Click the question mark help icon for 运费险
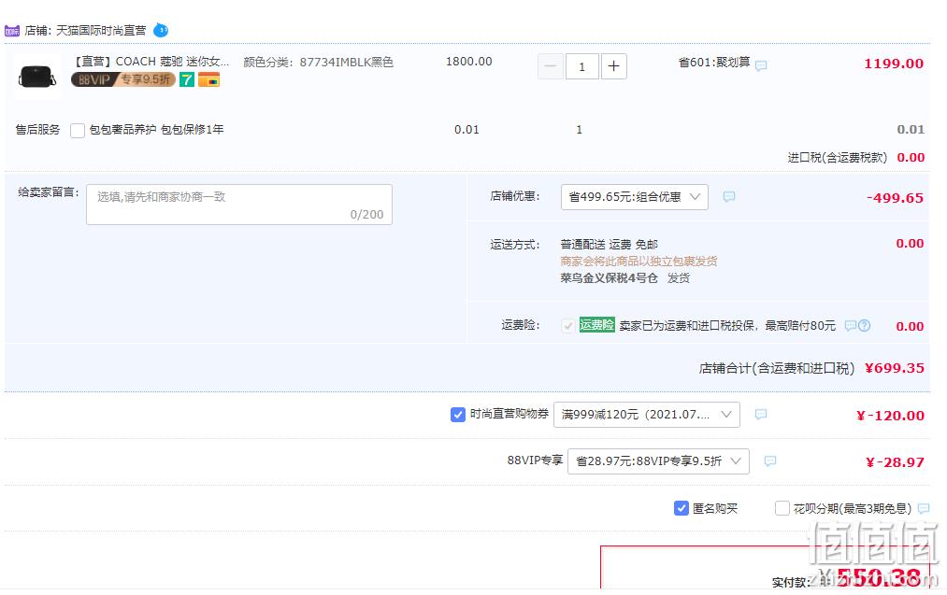This screenshot has height=595, width=947. (x=864, y=326)
